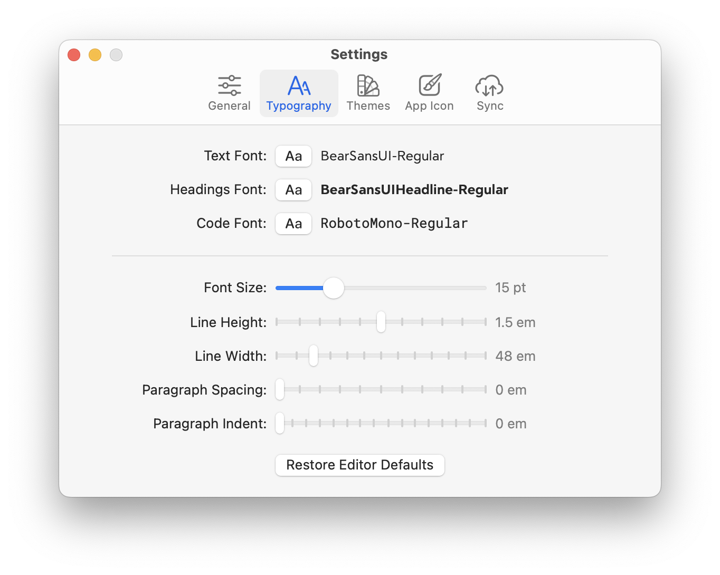Screen dimensions: 720x575
Task: Click the Paragraph Spacing slider handle
Action: [280, 389]
